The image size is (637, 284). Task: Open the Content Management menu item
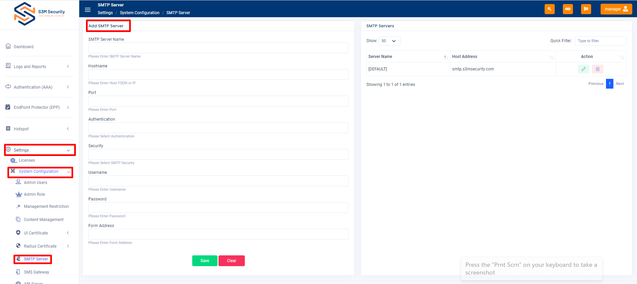click(44, 220)
